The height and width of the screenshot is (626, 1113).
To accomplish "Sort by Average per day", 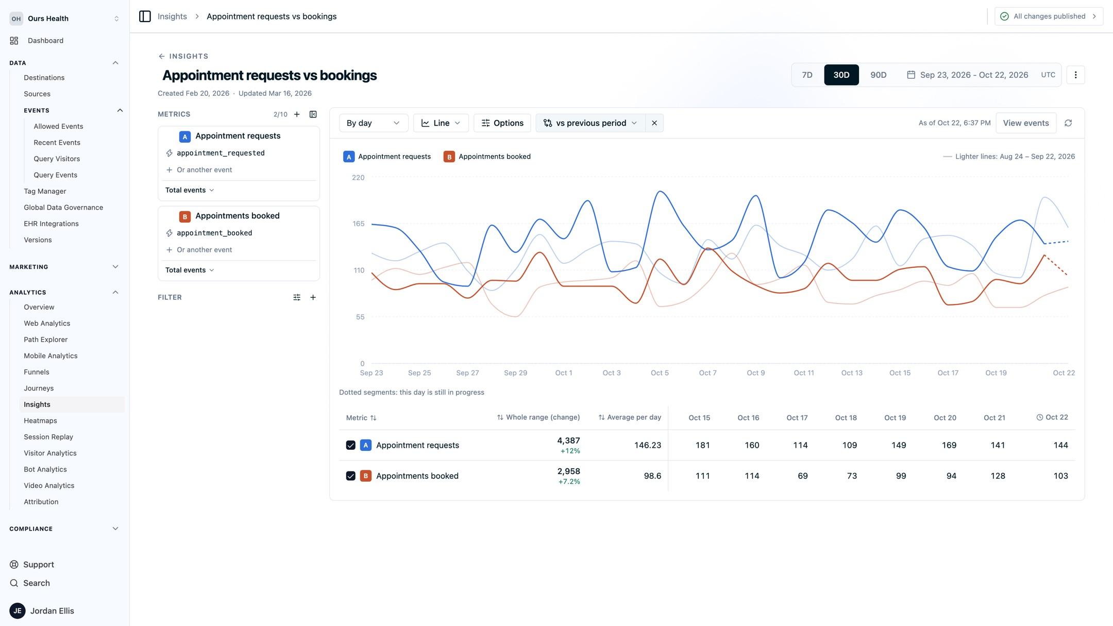I will click(x=630, y=417).
